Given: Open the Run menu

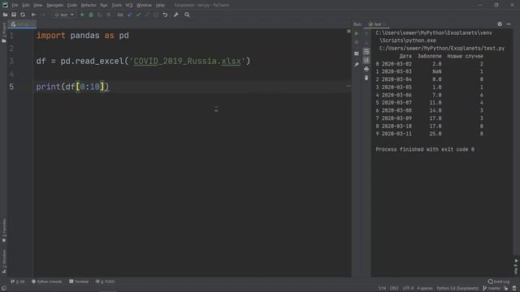Looking at the screenshot, I should click(x=104, y=6).
